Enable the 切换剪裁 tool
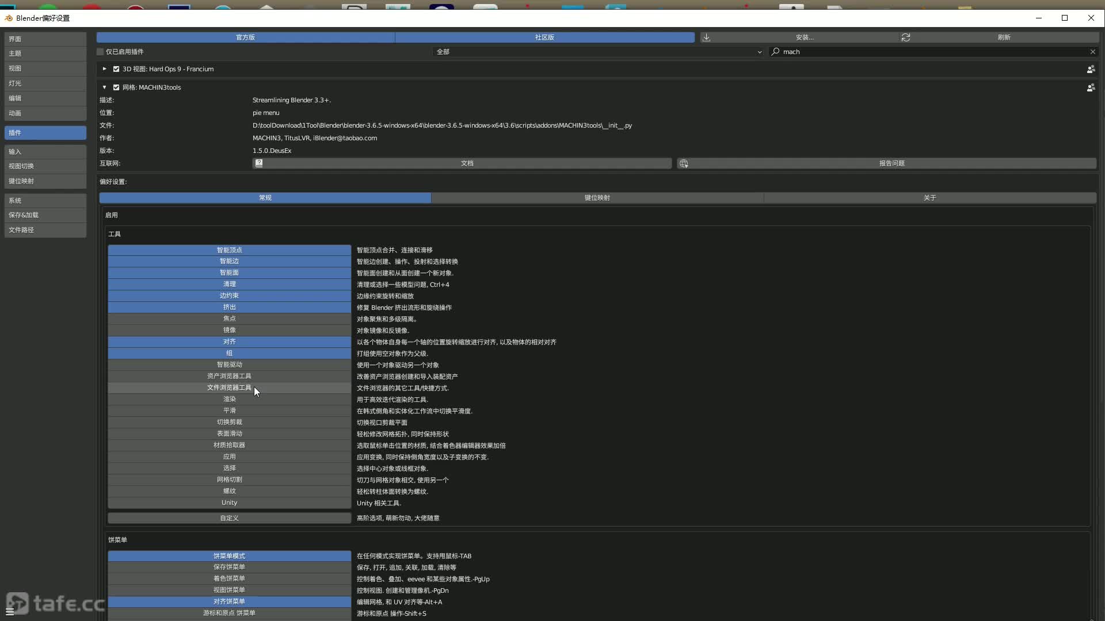The image size is (1105, 621). click(229, 422)
